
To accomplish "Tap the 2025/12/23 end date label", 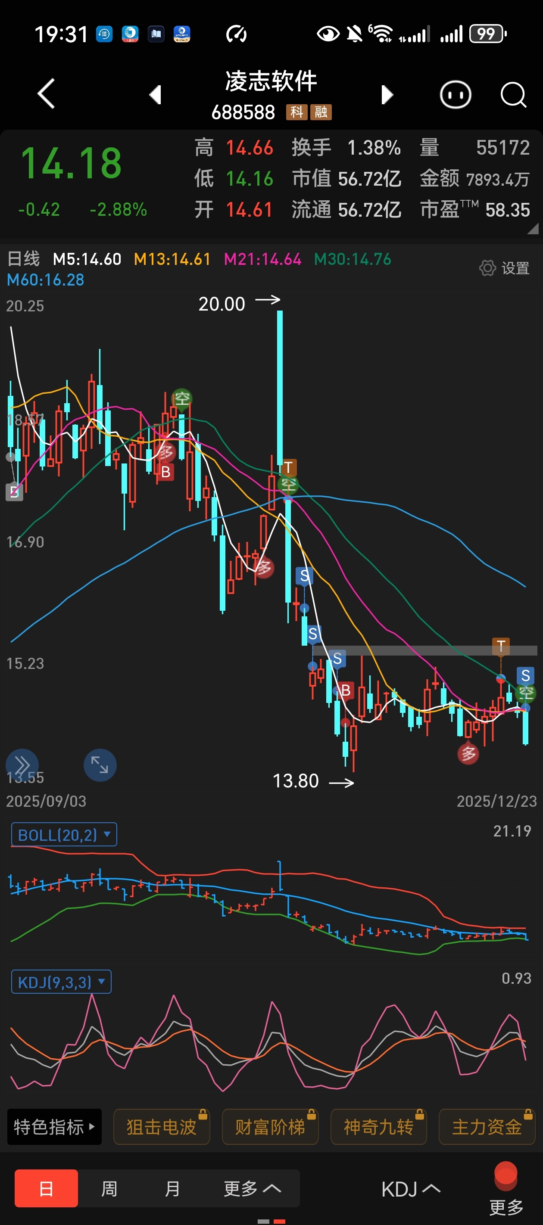I will [x=497, y=801].
